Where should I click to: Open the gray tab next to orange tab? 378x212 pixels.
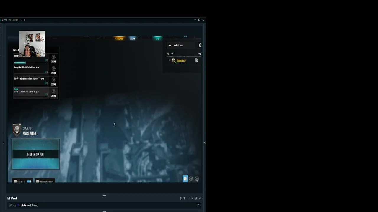pos(132,39)
